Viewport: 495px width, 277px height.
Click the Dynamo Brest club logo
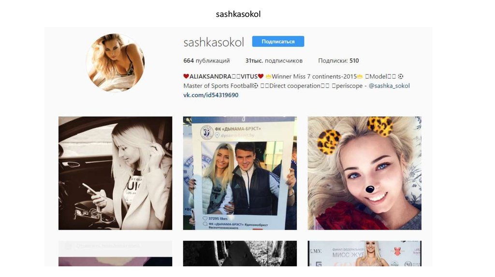click(x=207, y=132)
